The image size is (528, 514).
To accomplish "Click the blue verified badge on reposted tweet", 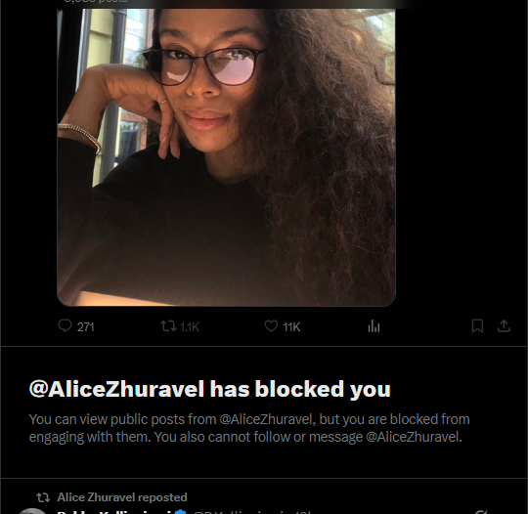I will coord(181,512).
